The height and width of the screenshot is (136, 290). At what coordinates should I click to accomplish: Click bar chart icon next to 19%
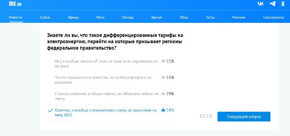163,94
